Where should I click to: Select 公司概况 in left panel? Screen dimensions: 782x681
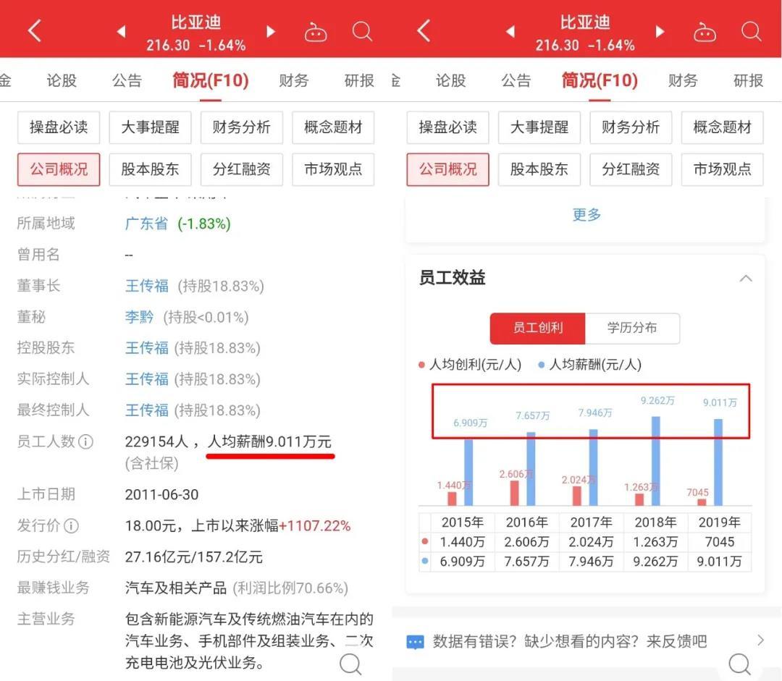pos(59,169)
